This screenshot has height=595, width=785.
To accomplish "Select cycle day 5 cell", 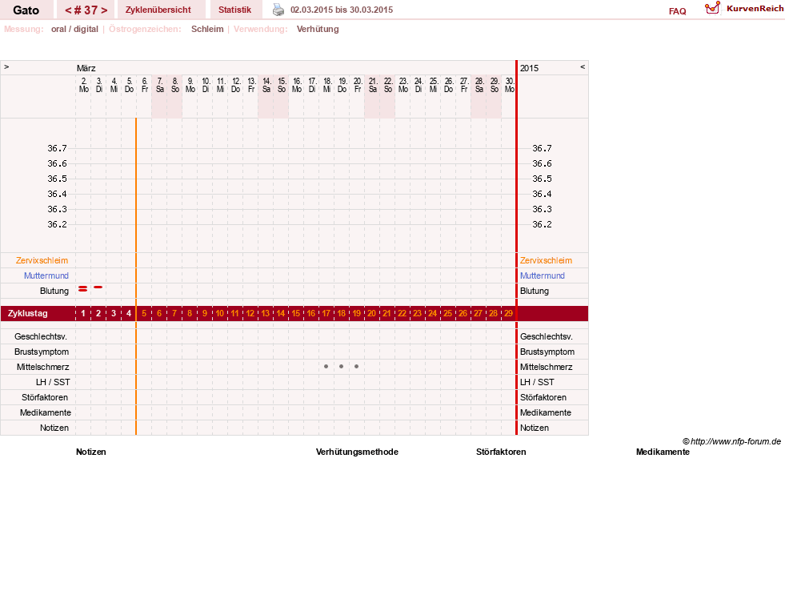I will 144,314.
